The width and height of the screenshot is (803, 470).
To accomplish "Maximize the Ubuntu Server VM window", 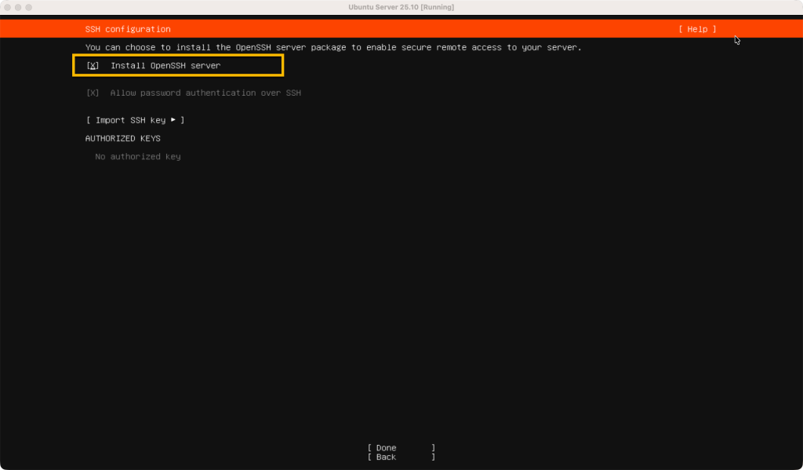I will coord(29,7).
